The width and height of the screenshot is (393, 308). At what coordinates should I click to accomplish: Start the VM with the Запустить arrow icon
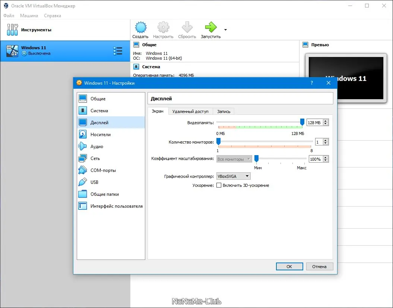(x=210, y=27)
